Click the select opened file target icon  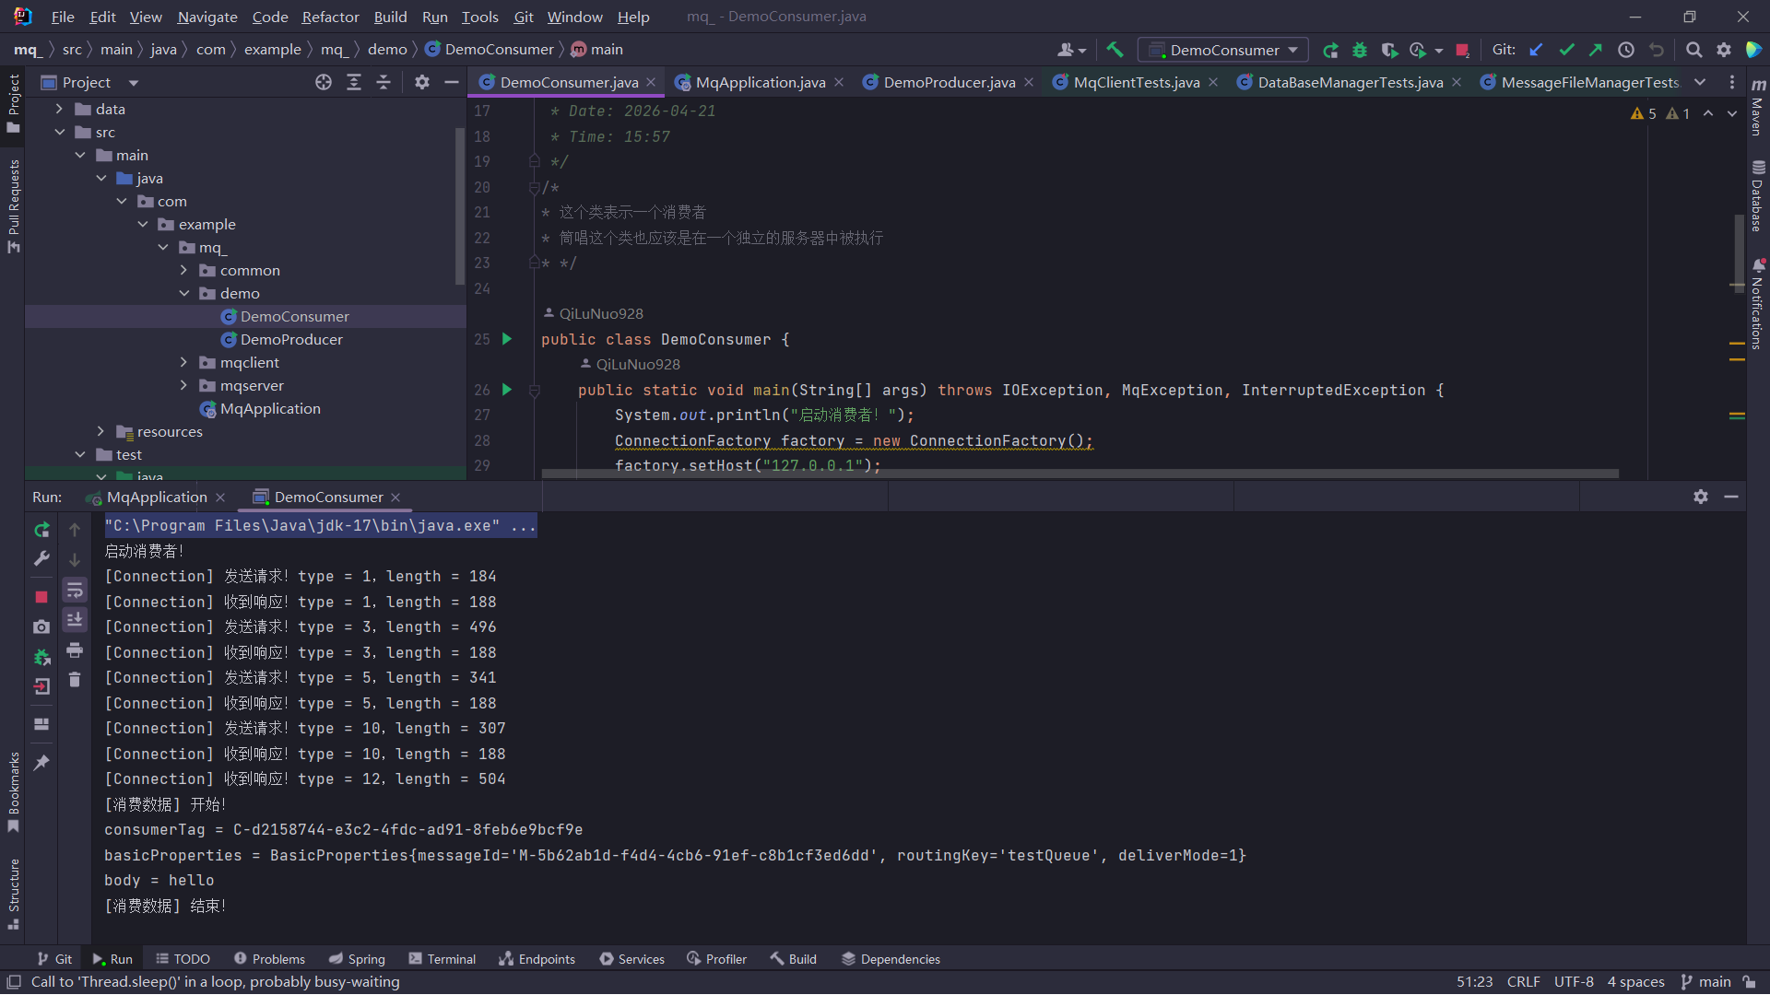(324, 82)
